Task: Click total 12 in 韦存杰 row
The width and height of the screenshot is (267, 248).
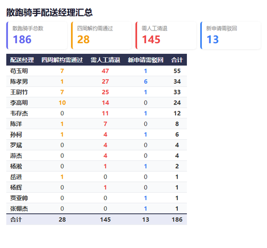Action: pos(177,113)
